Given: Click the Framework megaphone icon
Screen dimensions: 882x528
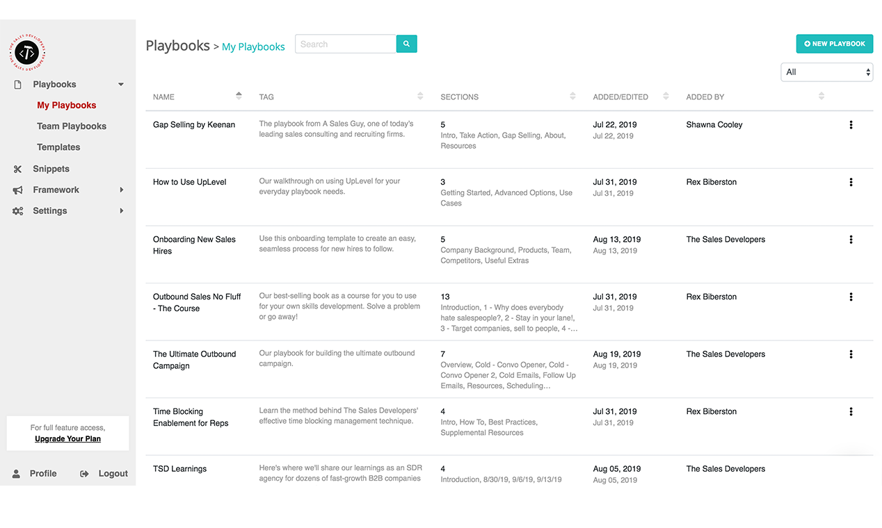Looking at the screenshot, I should point(18,190).
